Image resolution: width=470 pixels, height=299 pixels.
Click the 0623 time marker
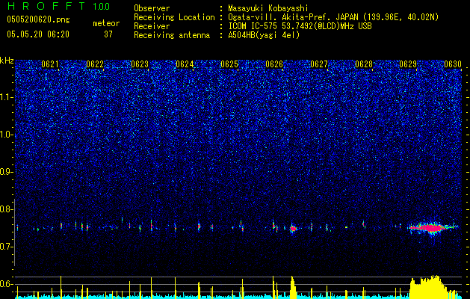click(x=140, y=64)
